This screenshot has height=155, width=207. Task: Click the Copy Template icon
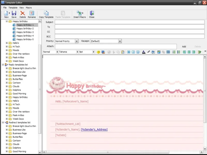(x=46, y=13)
